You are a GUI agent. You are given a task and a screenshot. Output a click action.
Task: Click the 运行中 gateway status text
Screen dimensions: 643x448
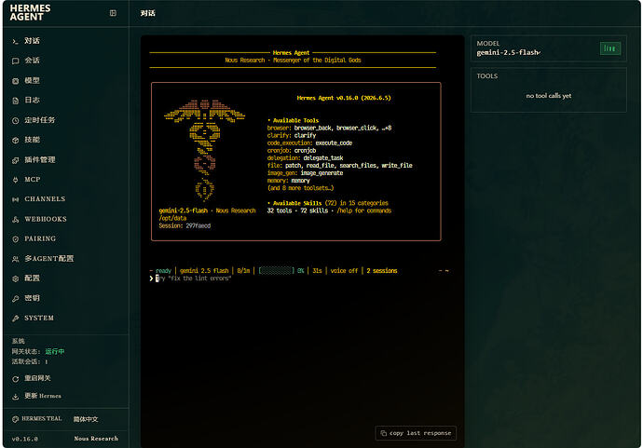tap(55, 352)
